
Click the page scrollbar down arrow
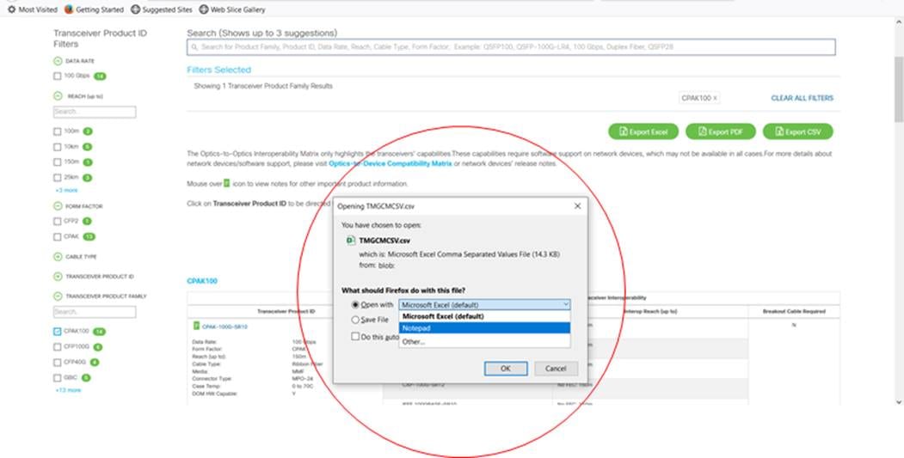[x=899, y=402]
